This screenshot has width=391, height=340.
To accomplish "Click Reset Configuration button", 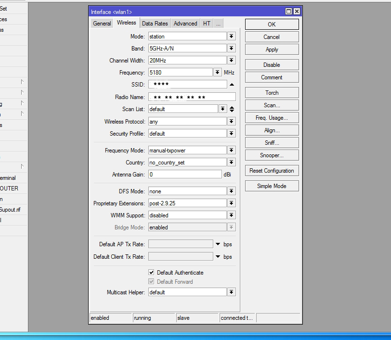I will click(272, 171).
